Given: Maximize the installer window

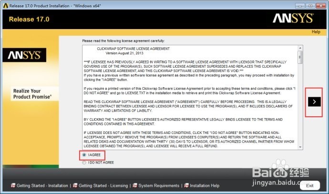Looking at the screenshot, I should point(310,6).
